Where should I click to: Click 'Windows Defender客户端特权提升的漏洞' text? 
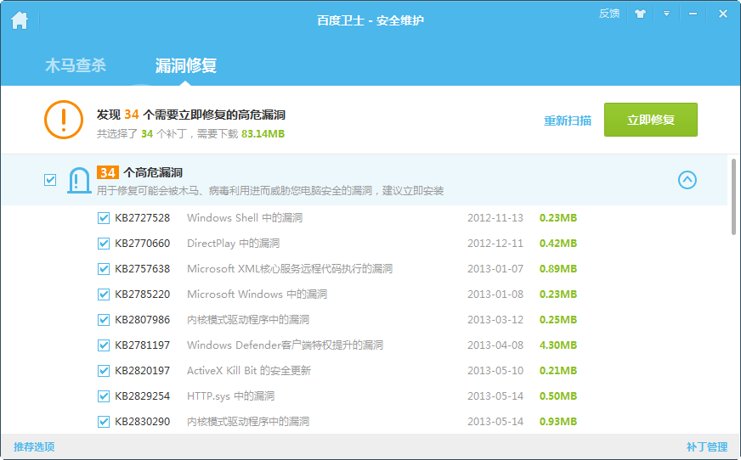[x=285, y=345]
